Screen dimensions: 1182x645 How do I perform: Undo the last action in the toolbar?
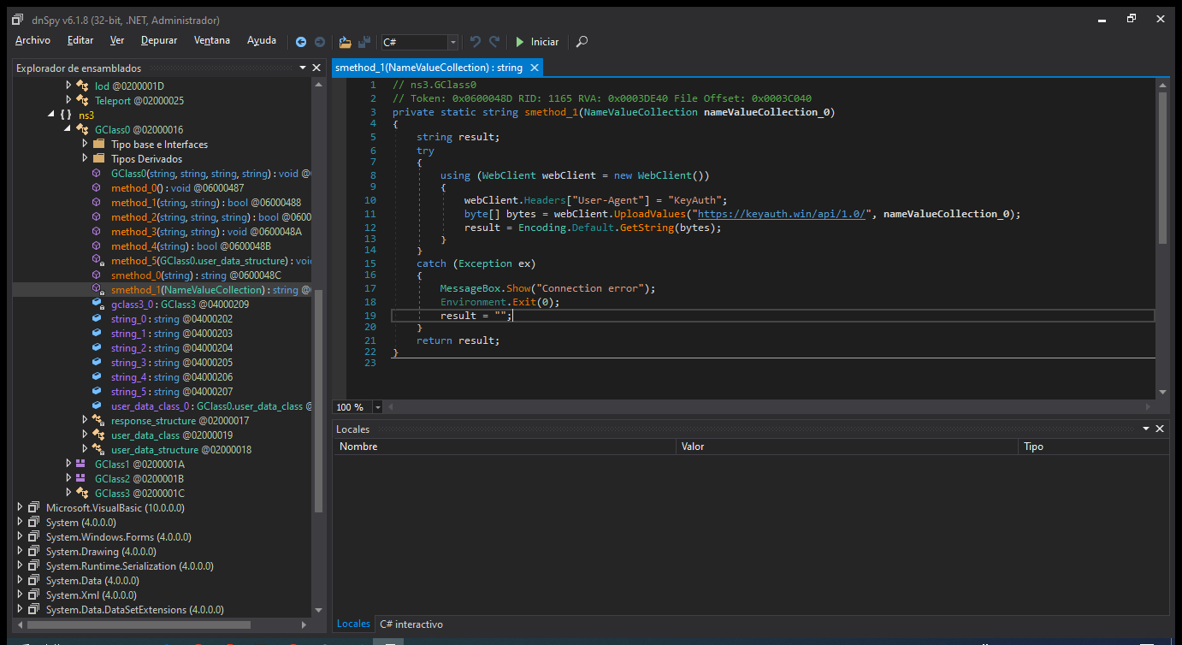click(476, 42)
